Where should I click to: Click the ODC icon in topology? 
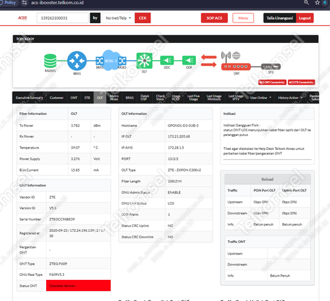[x=167, y=60]
